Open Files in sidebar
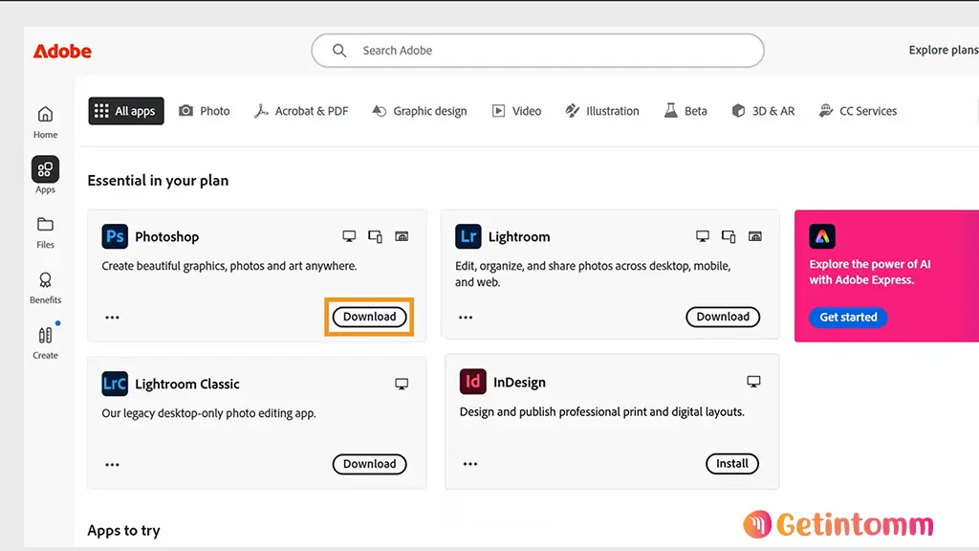The width and height of the screenshot is (979, 551). pyautogui.click(x=45, y=233)
